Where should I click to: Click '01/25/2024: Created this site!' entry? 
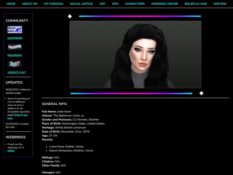17,125
